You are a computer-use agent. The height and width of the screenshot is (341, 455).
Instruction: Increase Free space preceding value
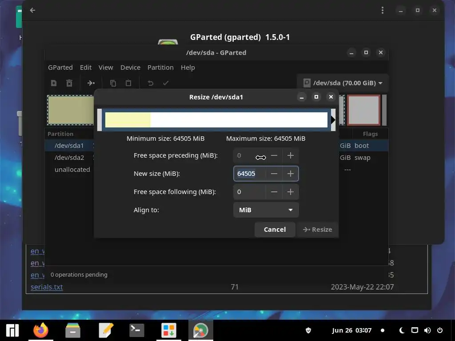point(291,156)
